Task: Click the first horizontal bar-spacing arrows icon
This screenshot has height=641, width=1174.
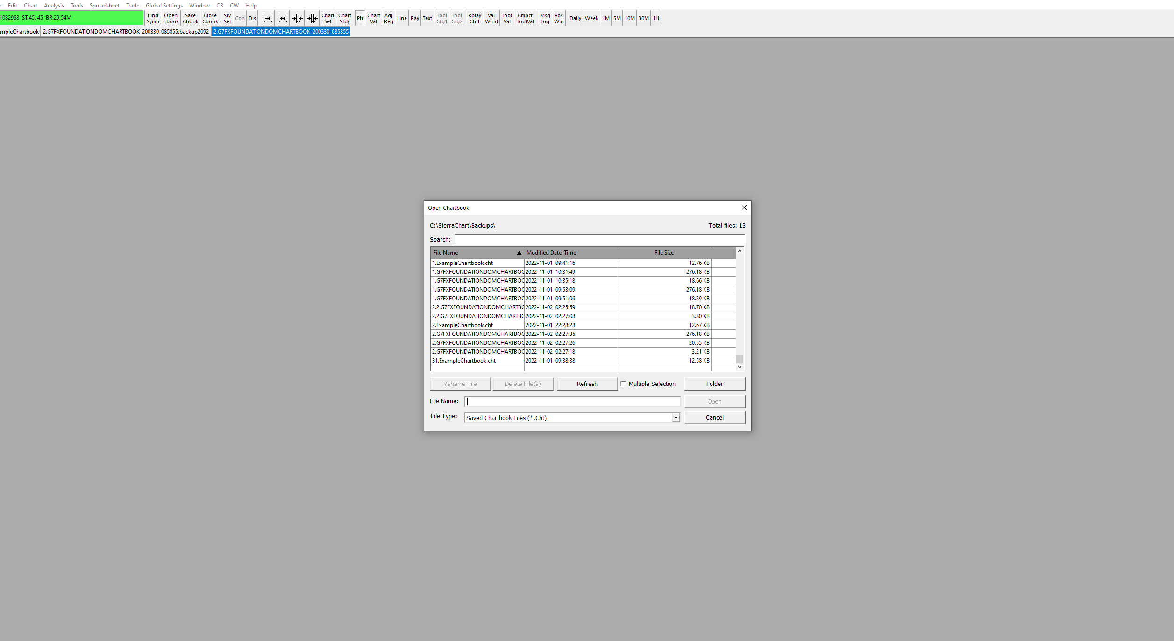Action: tap(267, 18)
